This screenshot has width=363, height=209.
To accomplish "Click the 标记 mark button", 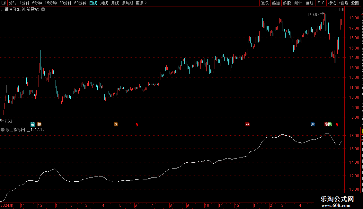I will [x=332, y=3].
